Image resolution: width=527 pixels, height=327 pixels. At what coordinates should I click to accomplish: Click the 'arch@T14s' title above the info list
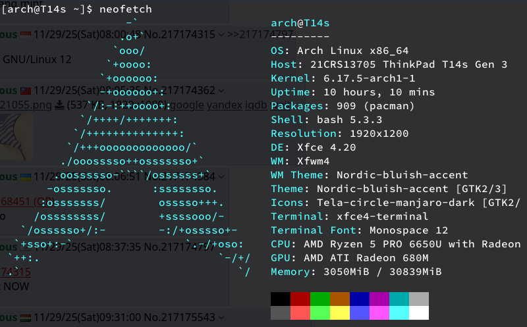(x=300, y=23)
